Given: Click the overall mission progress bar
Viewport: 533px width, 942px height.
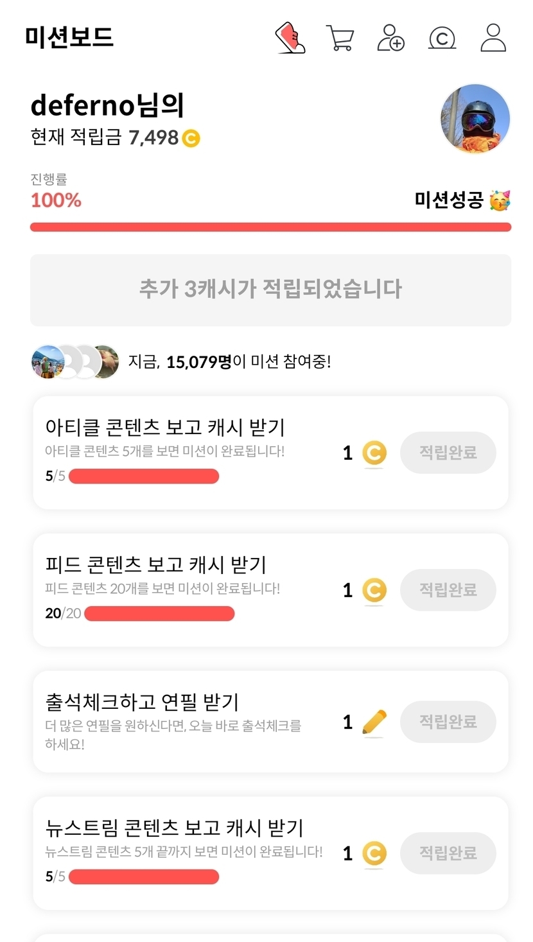Looking at the screenshot, I should pyautogui.click(x=270, y=227).
